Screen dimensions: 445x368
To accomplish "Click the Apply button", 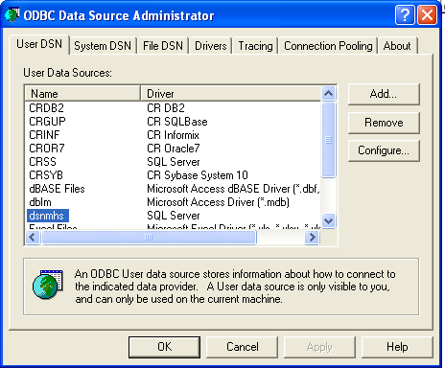I will click(x=319, y=347).
